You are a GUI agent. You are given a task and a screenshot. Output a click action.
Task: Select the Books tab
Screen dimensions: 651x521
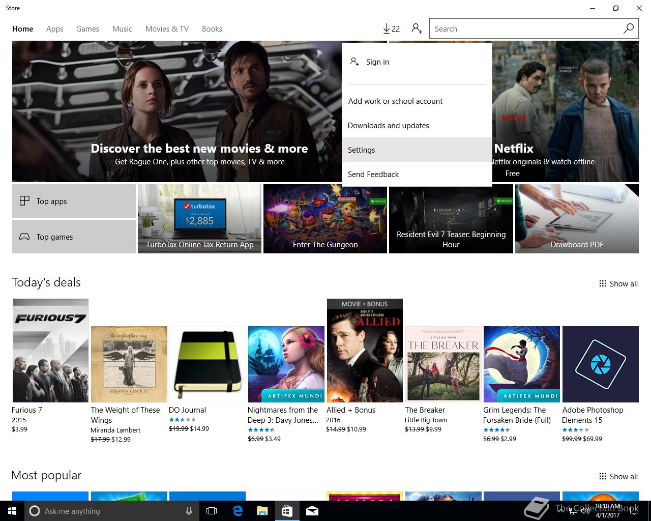click(x=212, y=29)
